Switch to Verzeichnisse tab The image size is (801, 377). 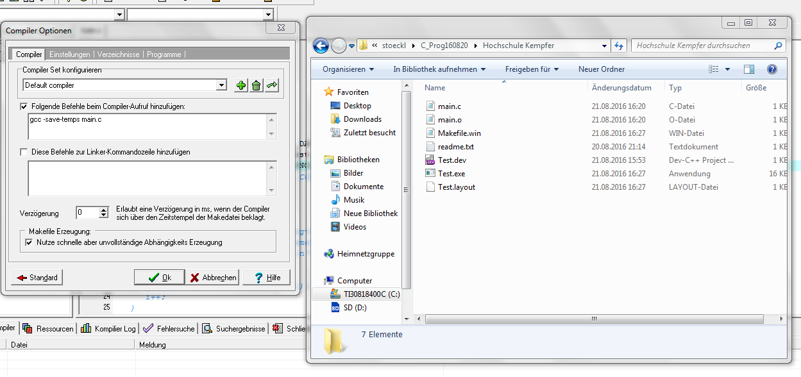pos(118,54)
